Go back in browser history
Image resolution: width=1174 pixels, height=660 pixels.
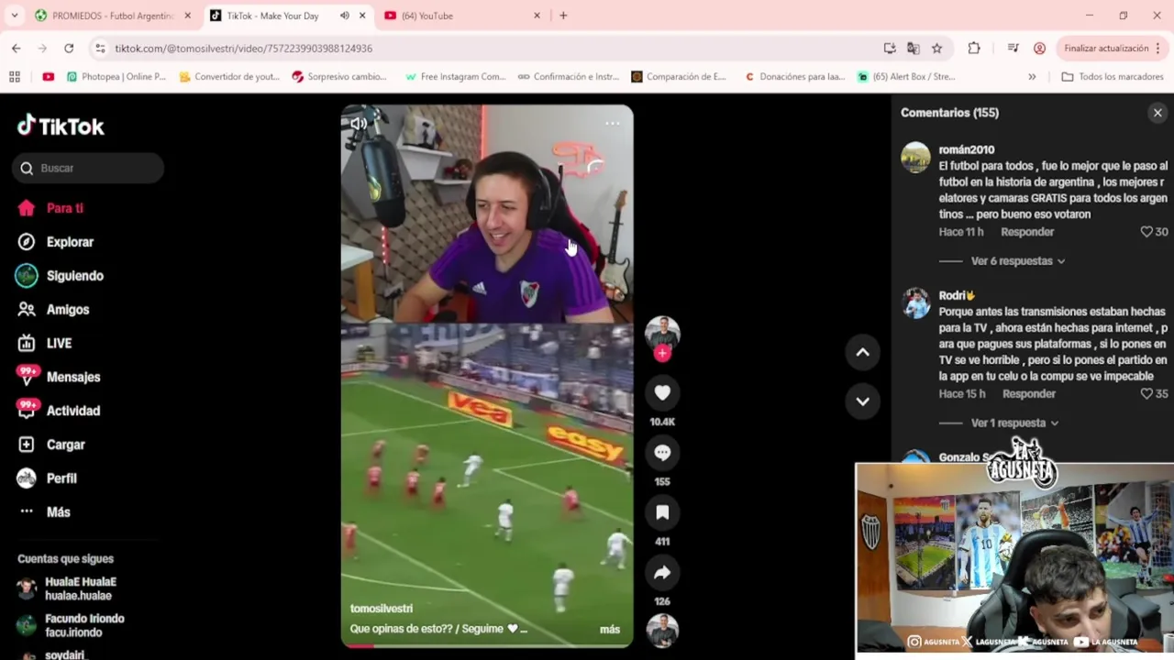click(17, 49)
